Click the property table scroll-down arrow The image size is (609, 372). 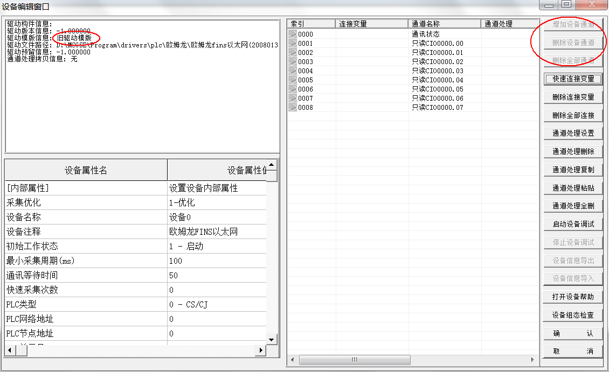(x=272, y=339)
